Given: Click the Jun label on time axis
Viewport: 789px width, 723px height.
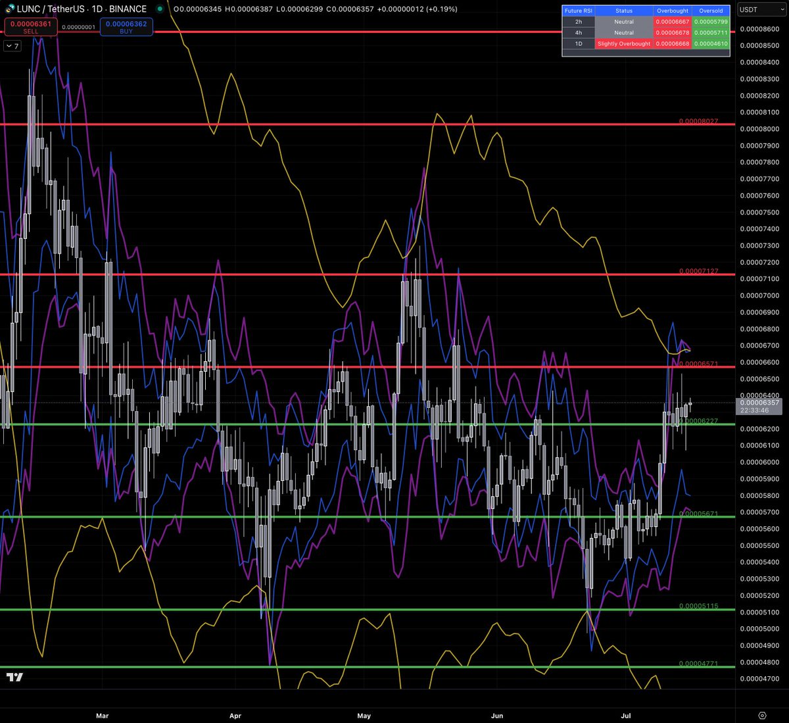Looking at the screenshot, I should point(497,716).
